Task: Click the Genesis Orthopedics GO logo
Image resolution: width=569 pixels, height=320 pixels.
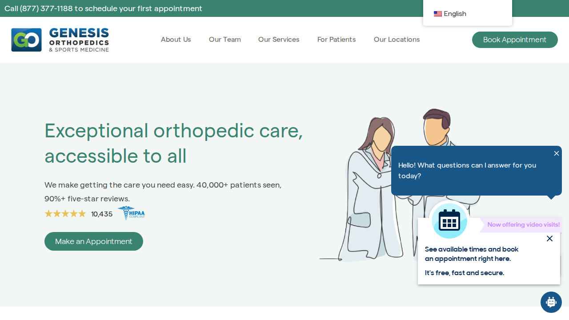Action: point(60,40)
